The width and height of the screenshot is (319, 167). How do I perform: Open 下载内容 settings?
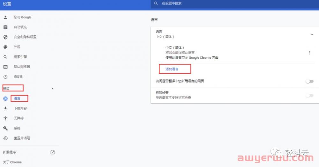[20, 108]
